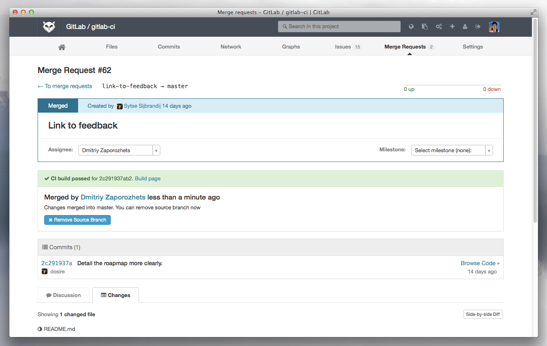Open admin area gears icon
This screenshot has height=346, width=547.
(439, 27)
